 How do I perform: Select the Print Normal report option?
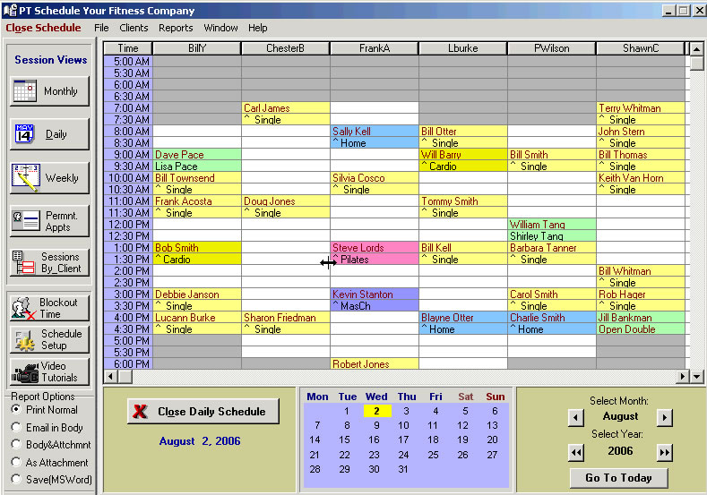[17, 410]
